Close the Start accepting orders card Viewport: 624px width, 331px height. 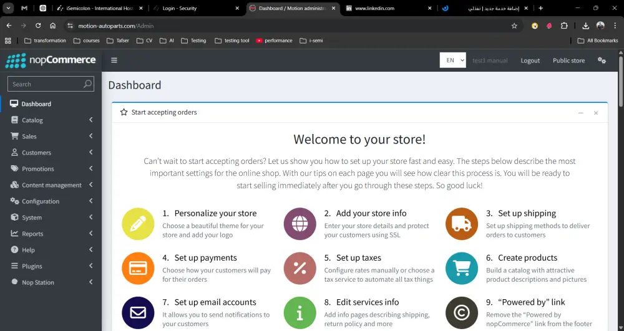tap(596, 113)
